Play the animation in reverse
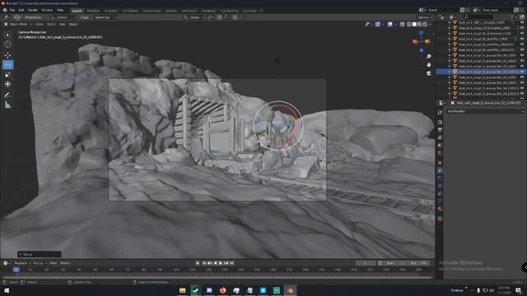527x296 pixels. [215, 263]
